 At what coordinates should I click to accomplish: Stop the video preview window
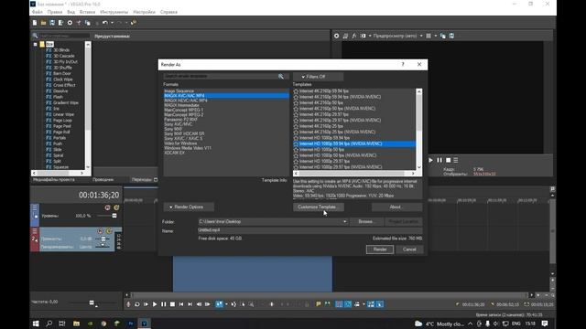pyautogui.click(x=448, y=160)
